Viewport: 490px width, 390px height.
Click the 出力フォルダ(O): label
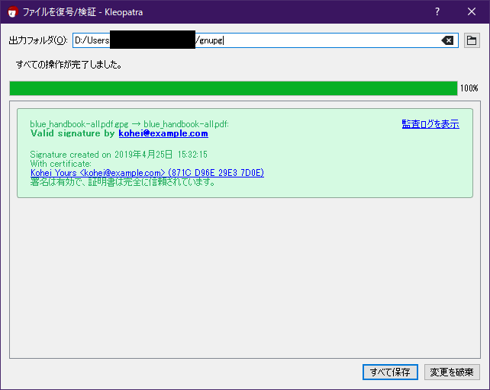pyautogui.click(x=38, y=40)
